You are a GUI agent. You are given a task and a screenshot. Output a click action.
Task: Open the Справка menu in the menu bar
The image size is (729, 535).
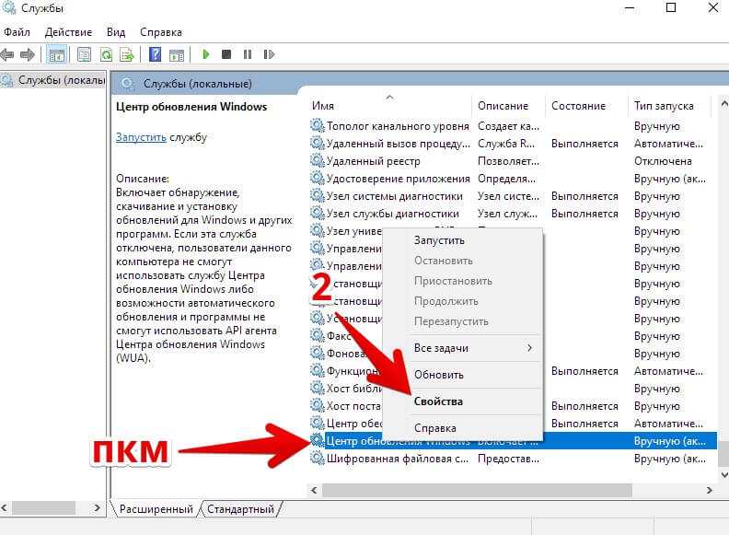(161, 32)
